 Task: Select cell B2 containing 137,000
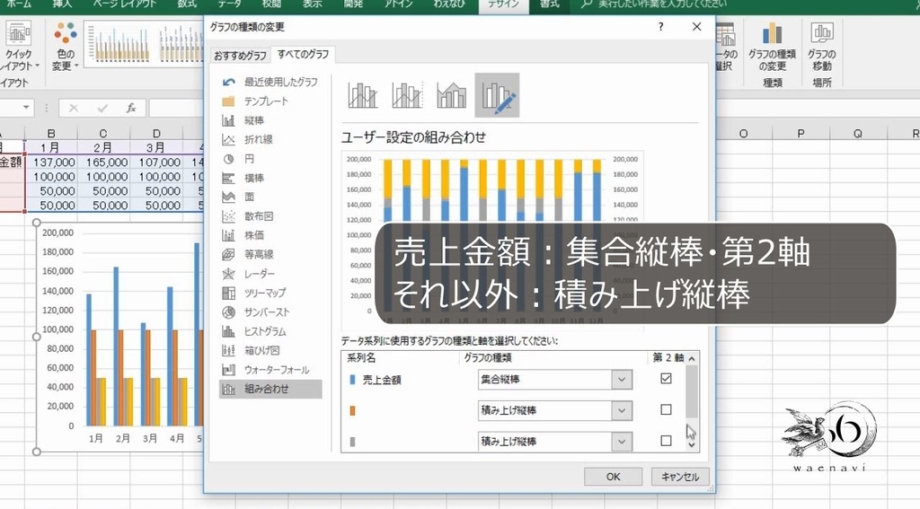[51, 162]
